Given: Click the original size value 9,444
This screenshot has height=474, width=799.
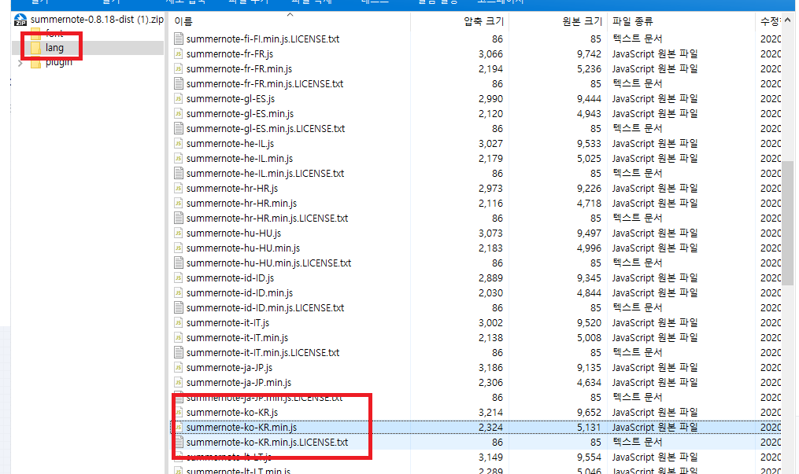Looking at the screenshot, I should (589, 99).
